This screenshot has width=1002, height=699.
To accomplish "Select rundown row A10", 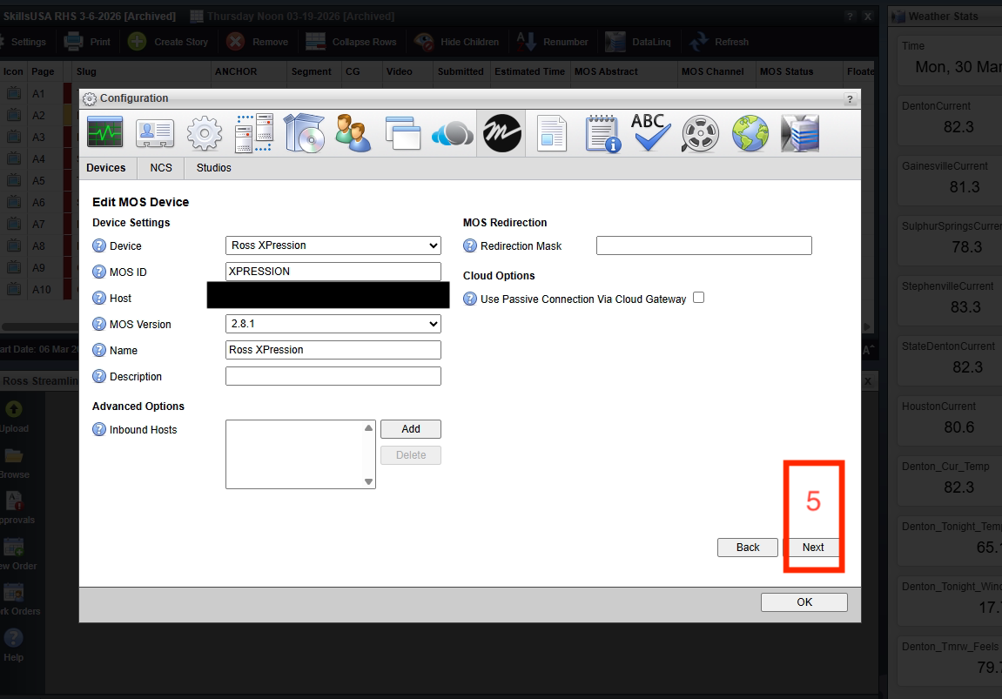I will click(x=38, y=290).
